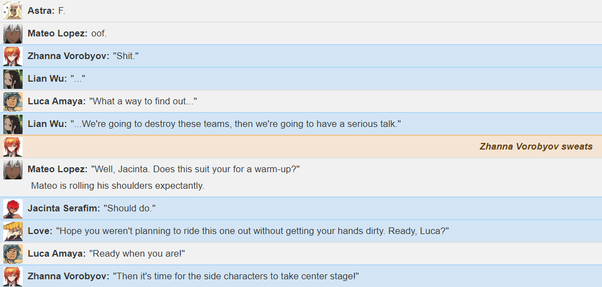Click Zhanna Vorobyov's avatar beside "Shit."
602x287 pixels.
click(13, 56)
